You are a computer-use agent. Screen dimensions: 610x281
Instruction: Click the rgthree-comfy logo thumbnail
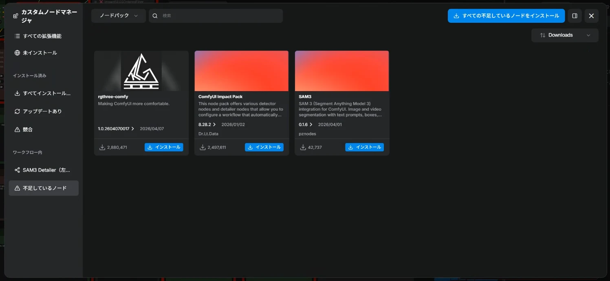coord(141,71)
